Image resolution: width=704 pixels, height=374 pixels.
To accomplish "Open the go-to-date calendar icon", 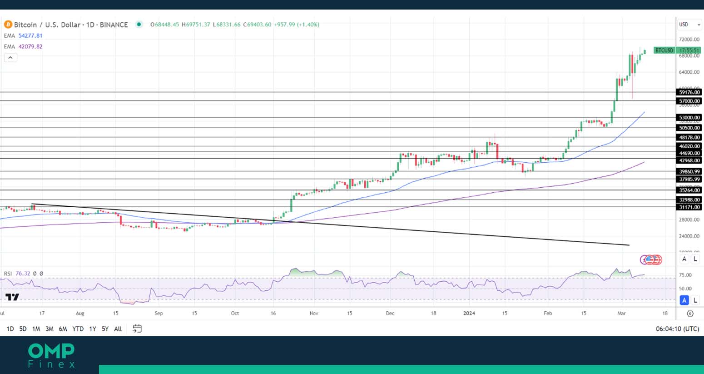I will click(x=137, y=329).
